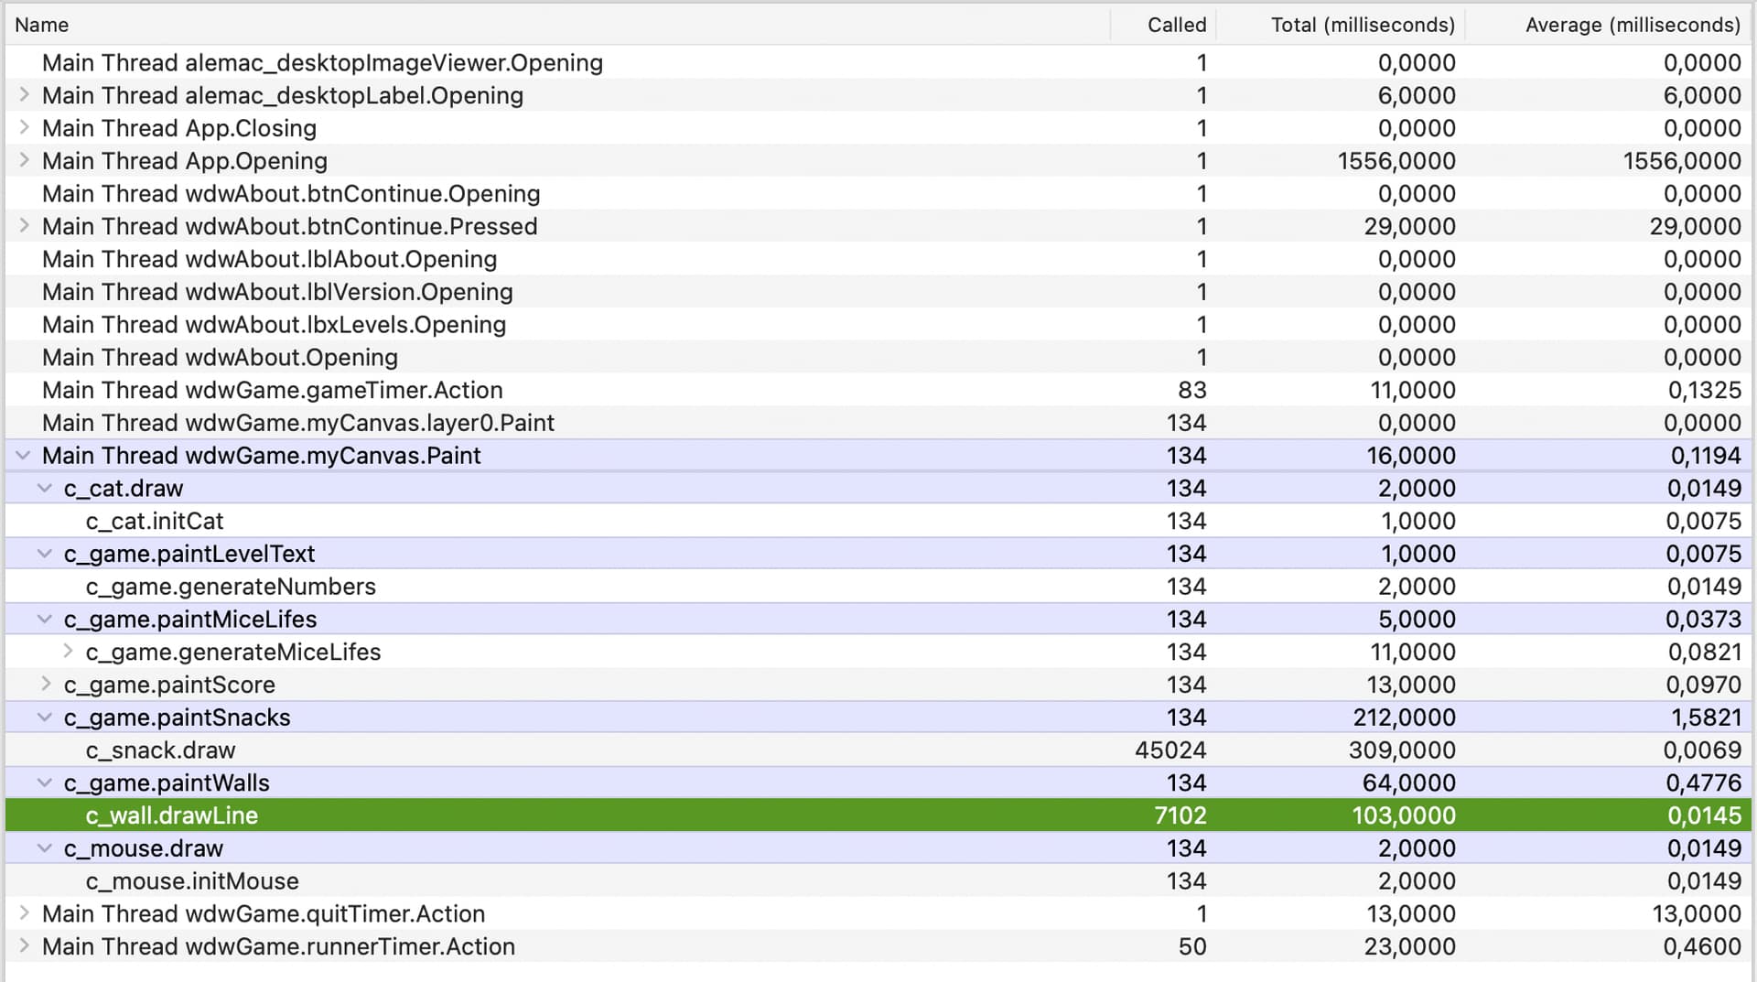The width and height of the screenshot is (1757, 982).
Task: Select c_game.paintMiceLifes row text
Action: point(190,620)
